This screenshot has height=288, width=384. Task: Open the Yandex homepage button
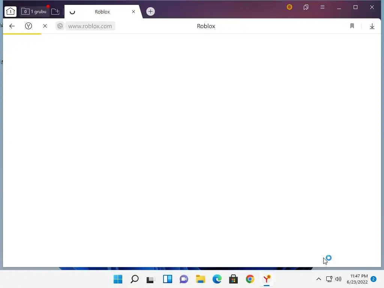[28, 26]
